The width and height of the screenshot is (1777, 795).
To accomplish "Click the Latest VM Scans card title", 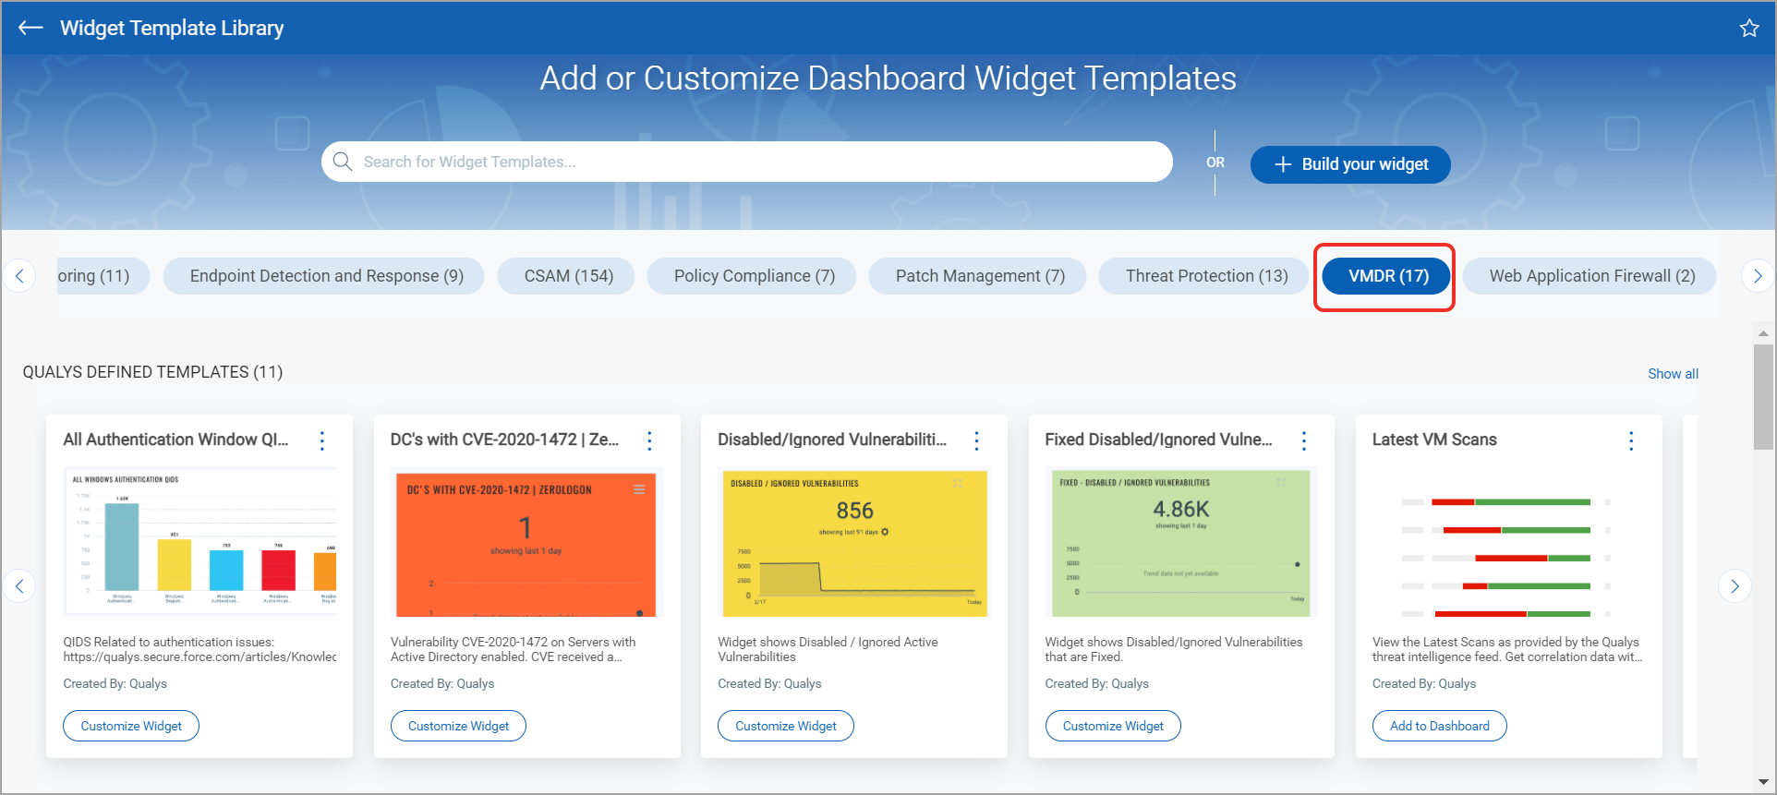I will tap(1434, 440).
